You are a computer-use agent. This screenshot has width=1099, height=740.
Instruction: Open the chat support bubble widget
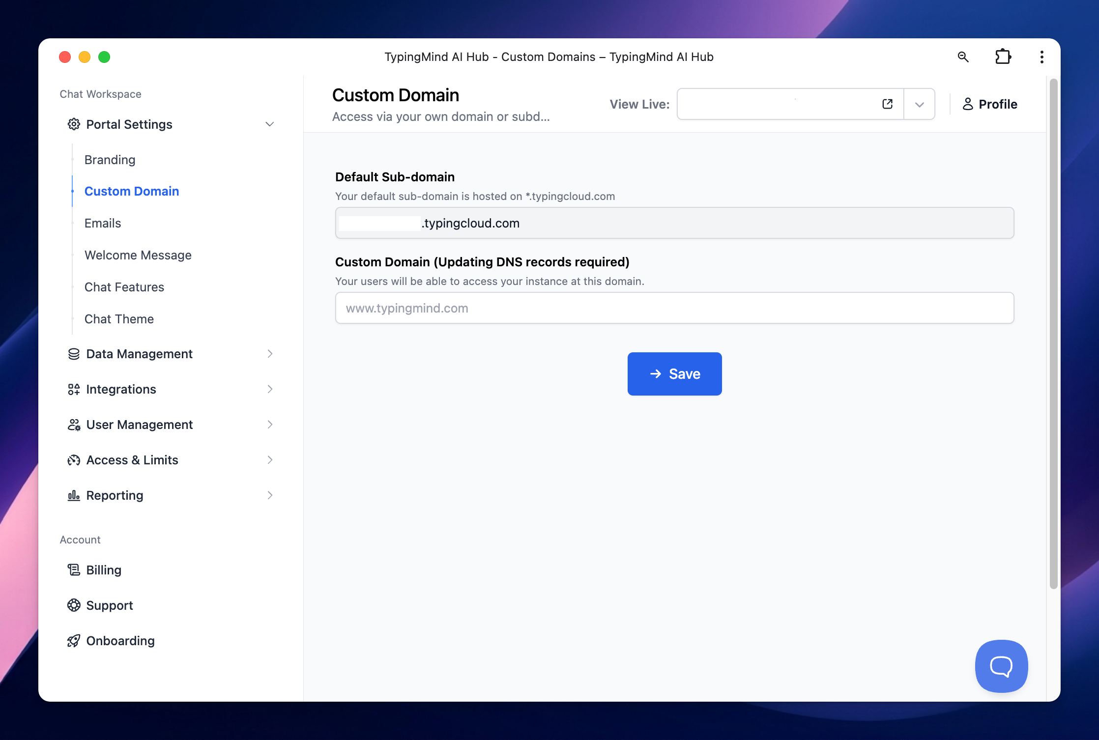click(x=1001, y=666)
